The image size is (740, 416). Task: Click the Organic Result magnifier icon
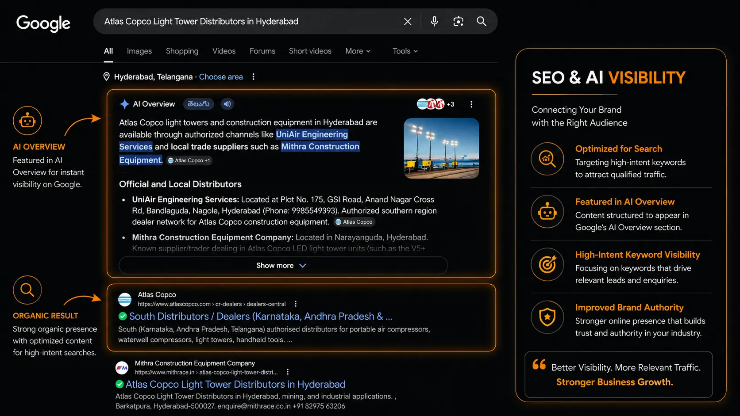(27, 290)
